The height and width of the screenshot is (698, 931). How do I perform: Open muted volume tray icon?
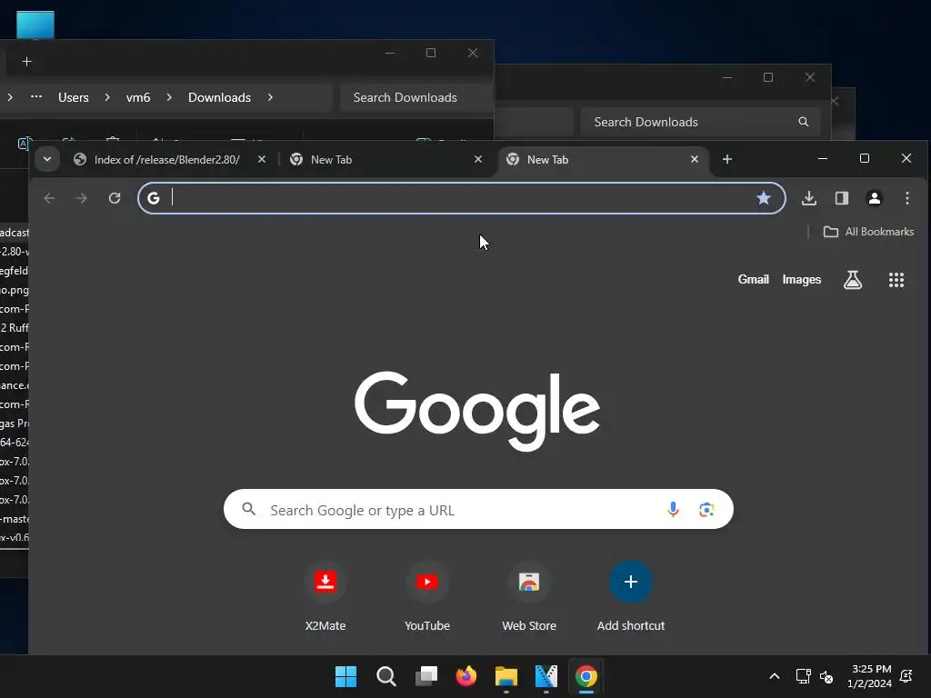pyautogui.click(x=826, y=676)
